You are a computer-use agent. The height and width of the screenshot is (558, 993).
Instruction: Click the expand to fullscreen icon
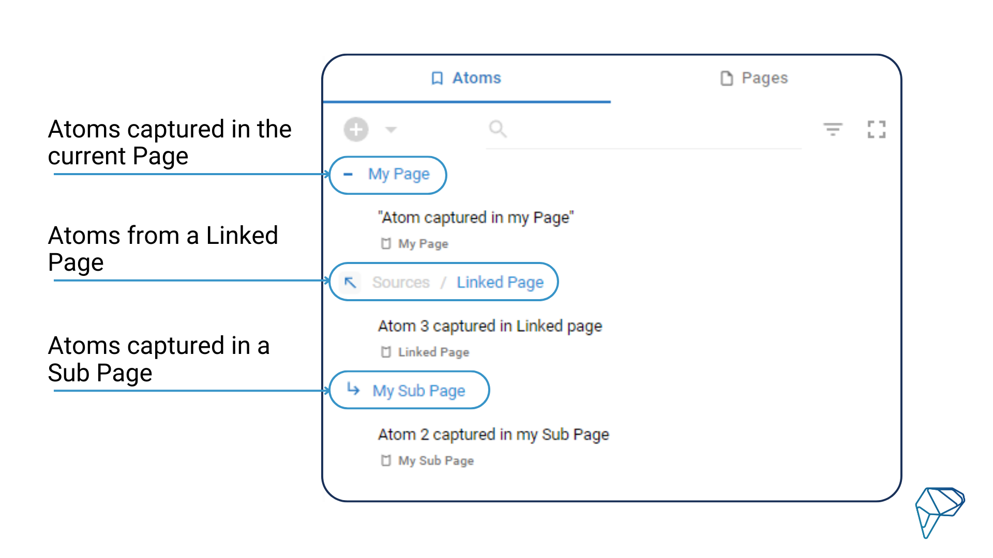(x=877, y=130)
